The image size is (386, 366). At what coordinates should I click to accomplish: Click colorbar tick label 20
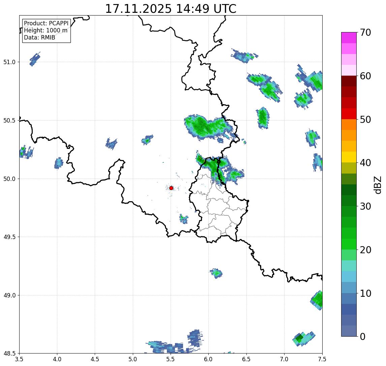coord(365,250)
